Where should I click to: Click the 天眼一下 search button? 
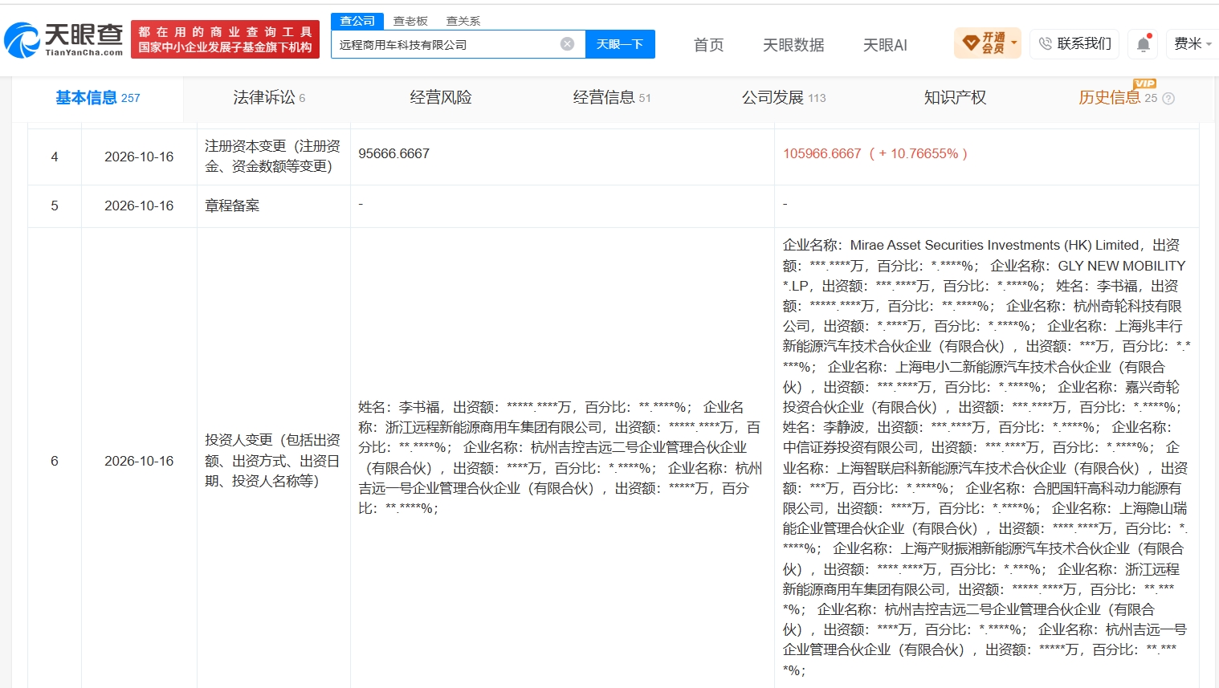coord(620,44)
